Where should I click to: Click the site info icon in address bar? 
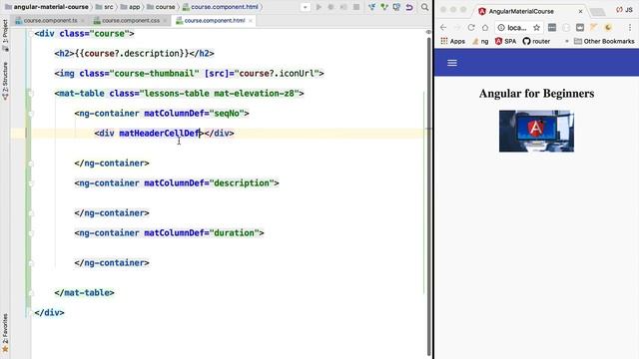coord(501,27)
